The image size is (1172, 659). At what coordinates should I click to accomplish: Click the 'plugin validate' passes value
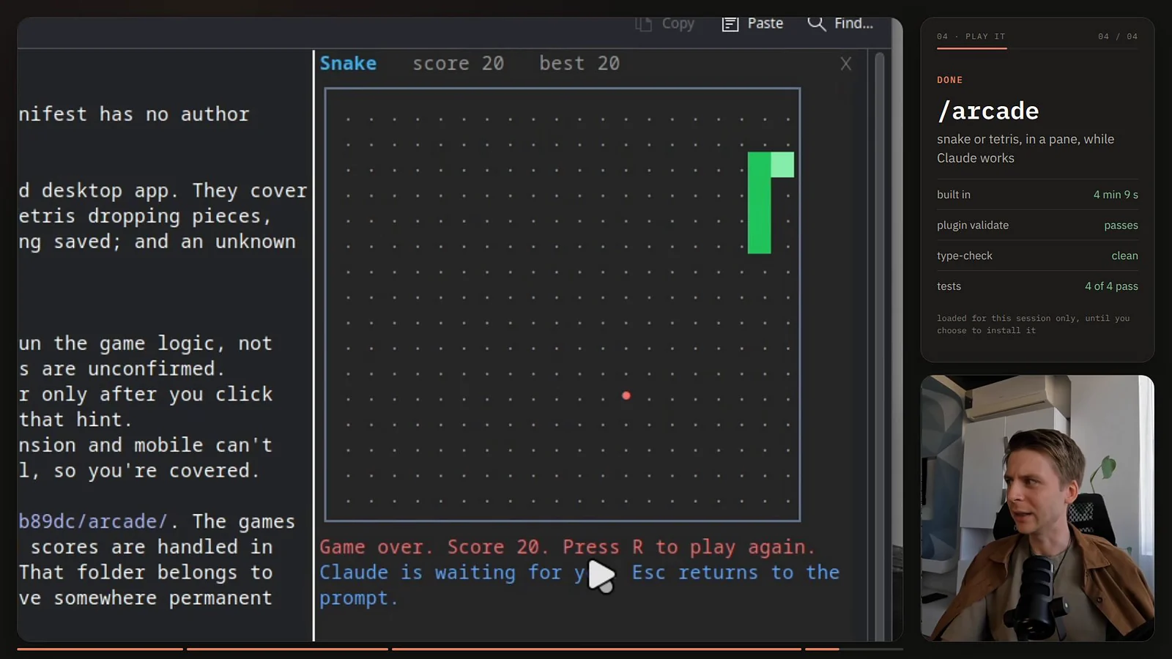click(x=1121, y=226)
